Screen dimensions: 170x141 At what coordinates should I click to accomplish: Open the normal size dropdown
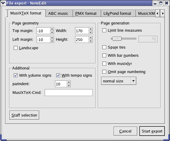click(x=119, y=81)
